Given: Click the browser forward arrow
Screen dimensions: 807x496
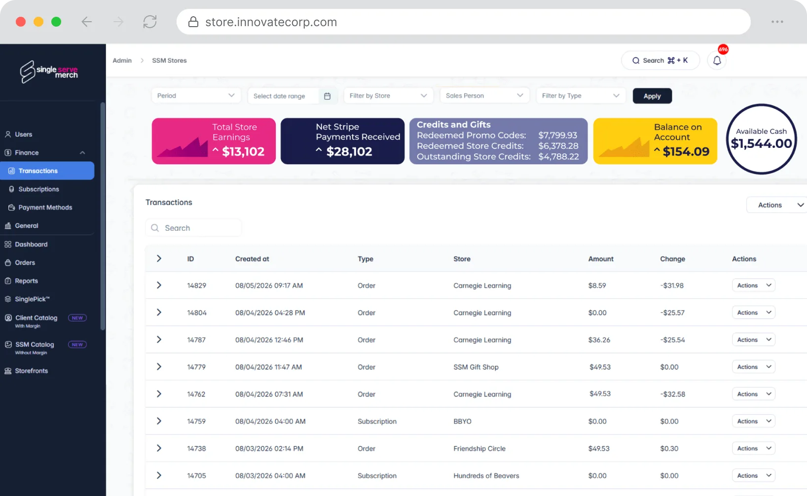Looking at the screenshot, I should coord(118,22).
